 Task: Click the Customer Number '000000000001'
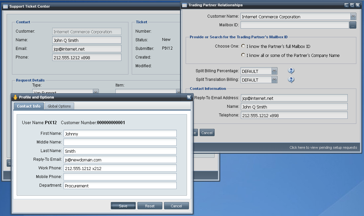point(111,122)
